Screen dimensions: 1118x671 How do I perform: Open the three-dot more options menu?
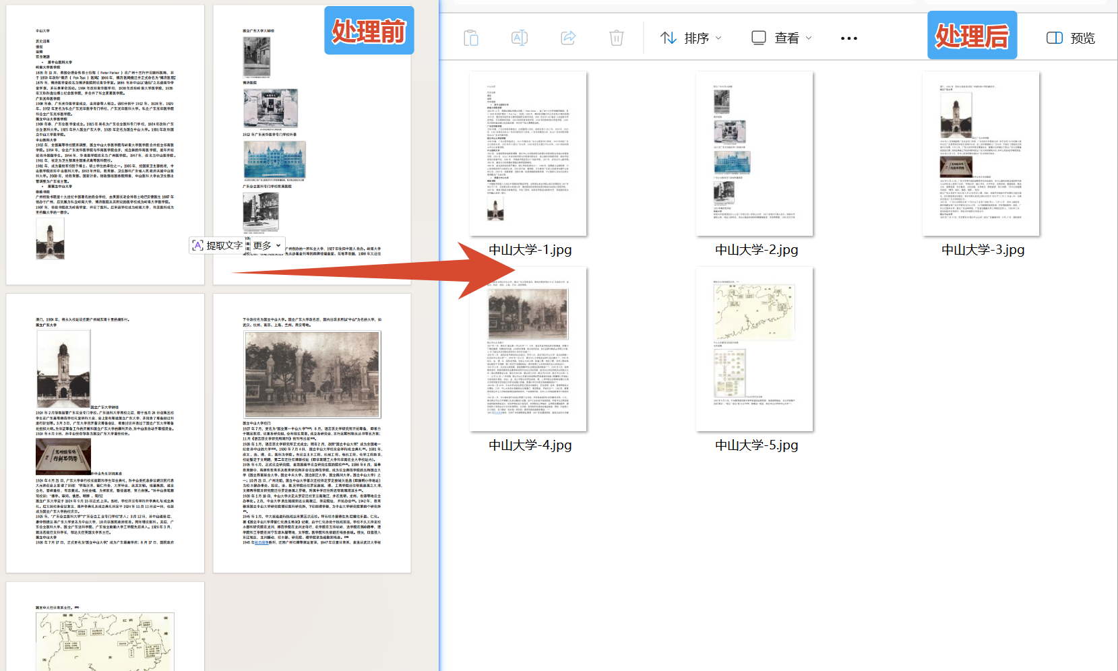(x=849, y=38)
